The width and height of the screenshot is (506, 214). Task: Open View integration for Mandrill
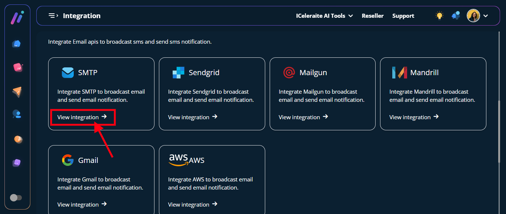coord(414,117)
